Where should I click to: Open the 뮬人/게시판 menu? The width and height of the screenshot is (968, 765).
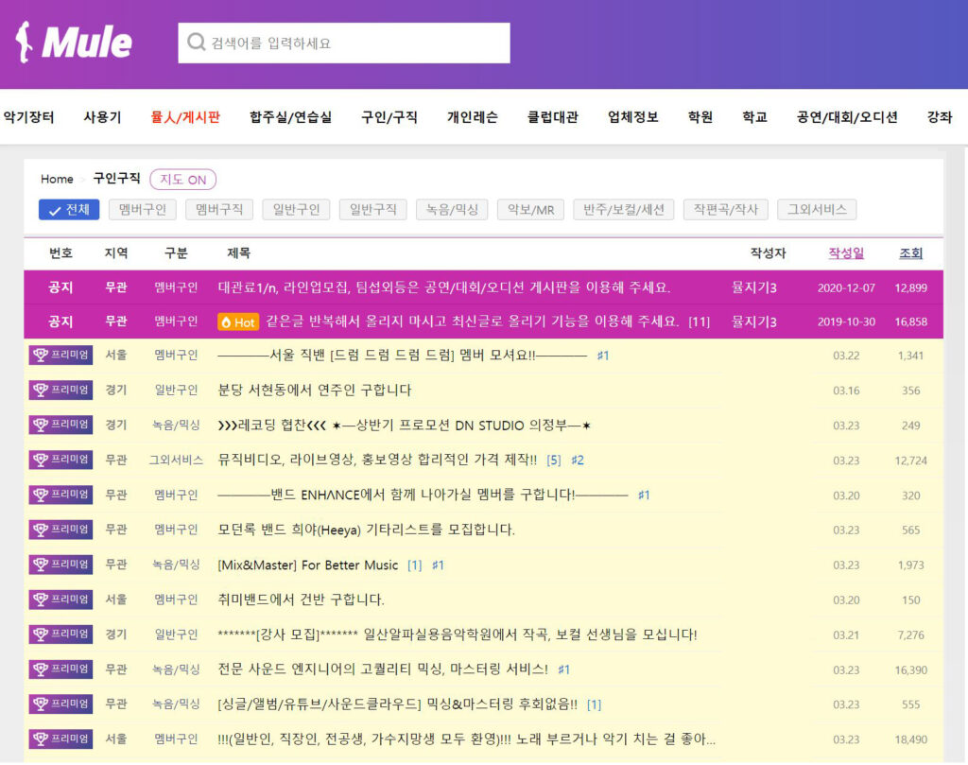(x=185, y=116)
